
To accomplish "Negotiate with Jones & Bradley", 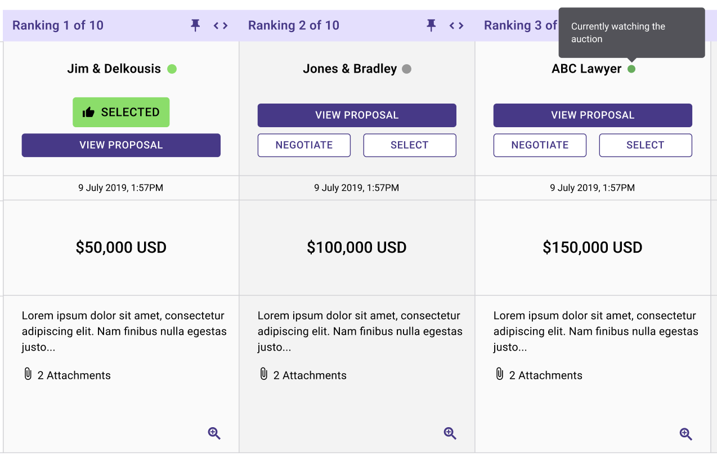I will [304, 145].
